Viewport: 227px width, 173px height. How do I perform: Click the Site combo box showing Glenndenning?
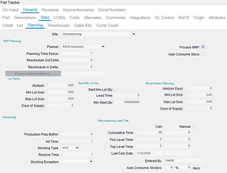click(x=98, y=34)
